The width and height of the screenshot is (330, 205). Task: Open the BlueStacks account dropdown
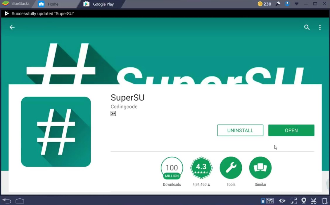click(x=287, y=4)
